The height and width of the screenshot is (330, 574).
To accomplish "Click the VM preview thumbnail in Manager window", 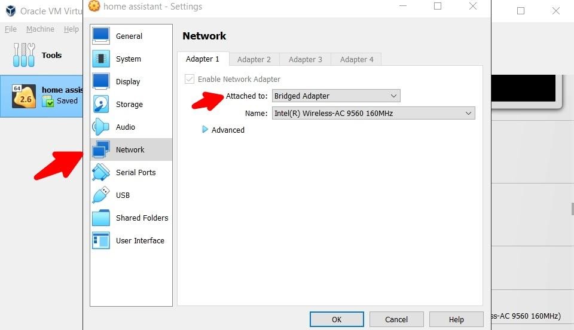I will (526, 91).
